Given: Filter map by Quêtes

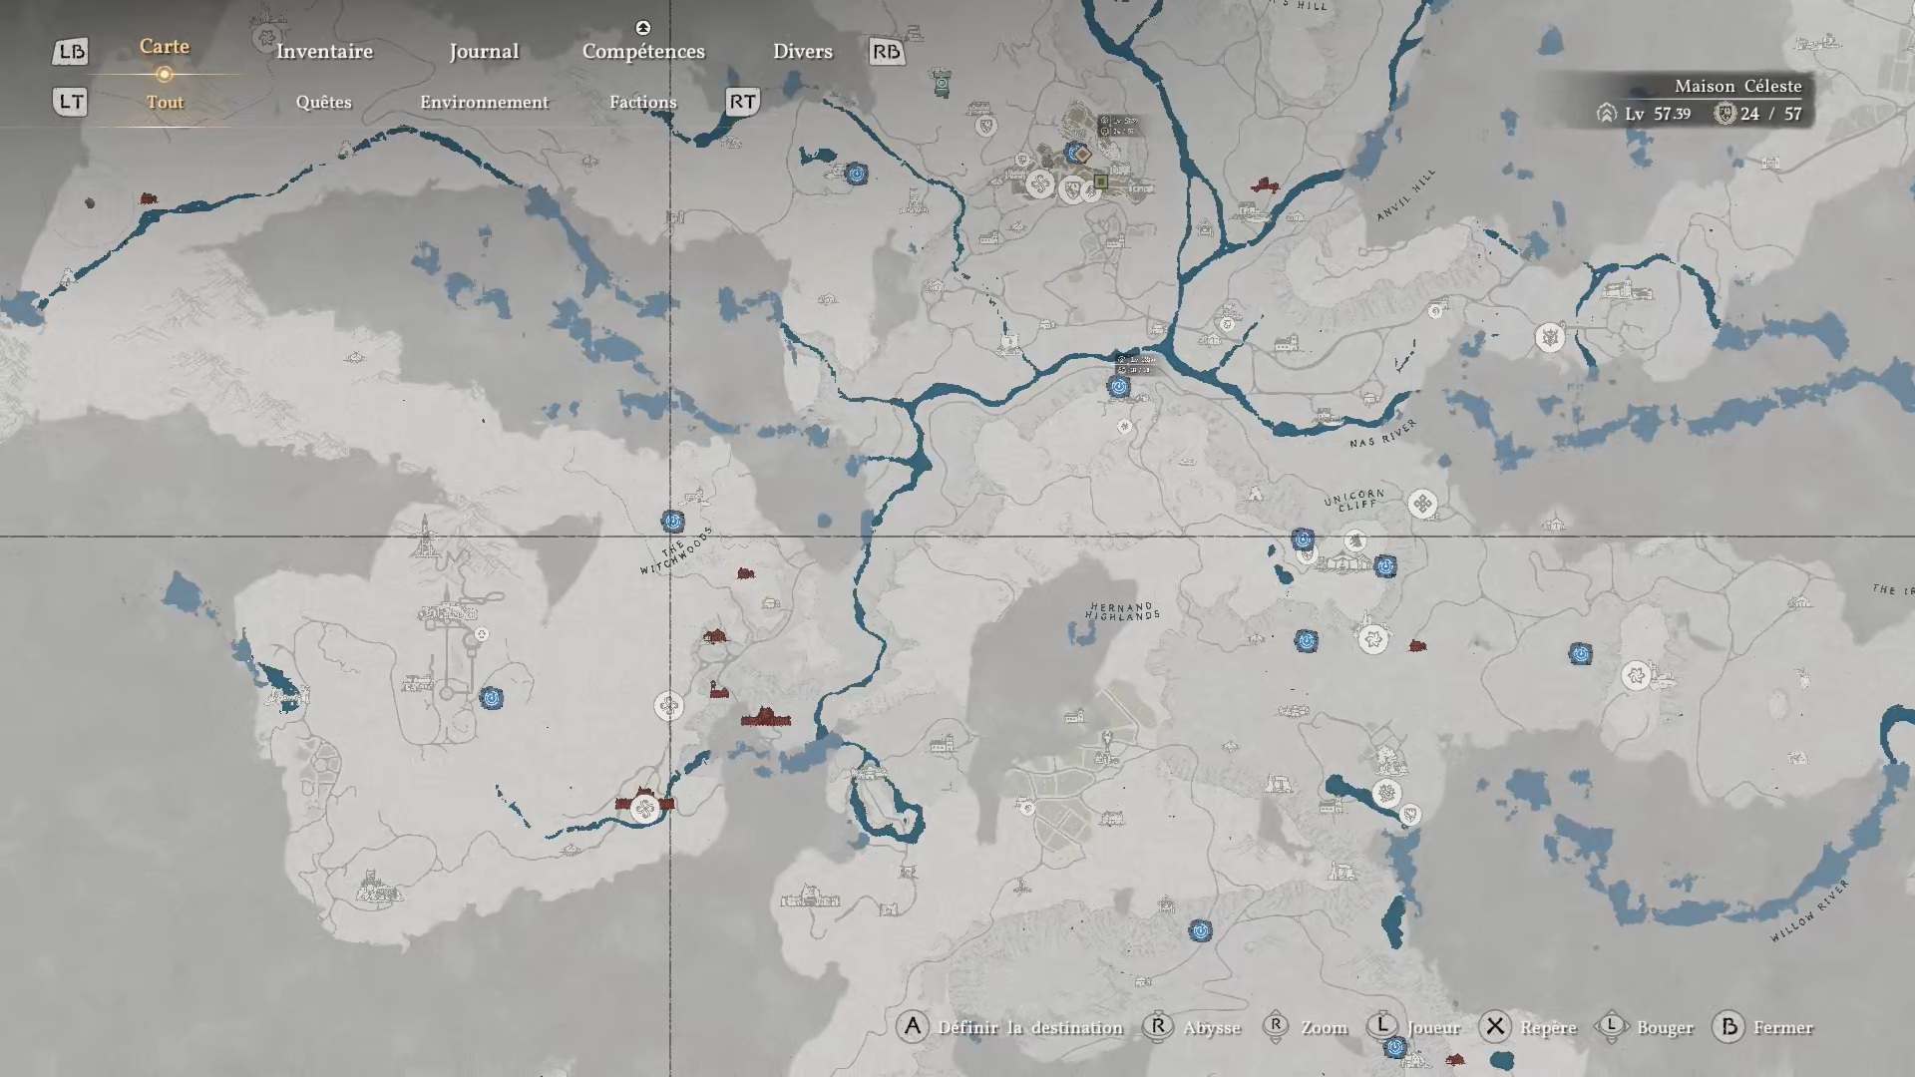Looking at the screenshot, I should 323,102.
